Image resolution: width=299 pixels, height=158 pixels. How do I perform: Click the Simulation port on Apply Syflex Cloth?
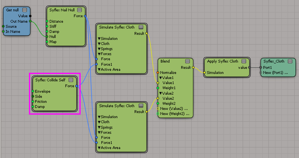(204, 72)
